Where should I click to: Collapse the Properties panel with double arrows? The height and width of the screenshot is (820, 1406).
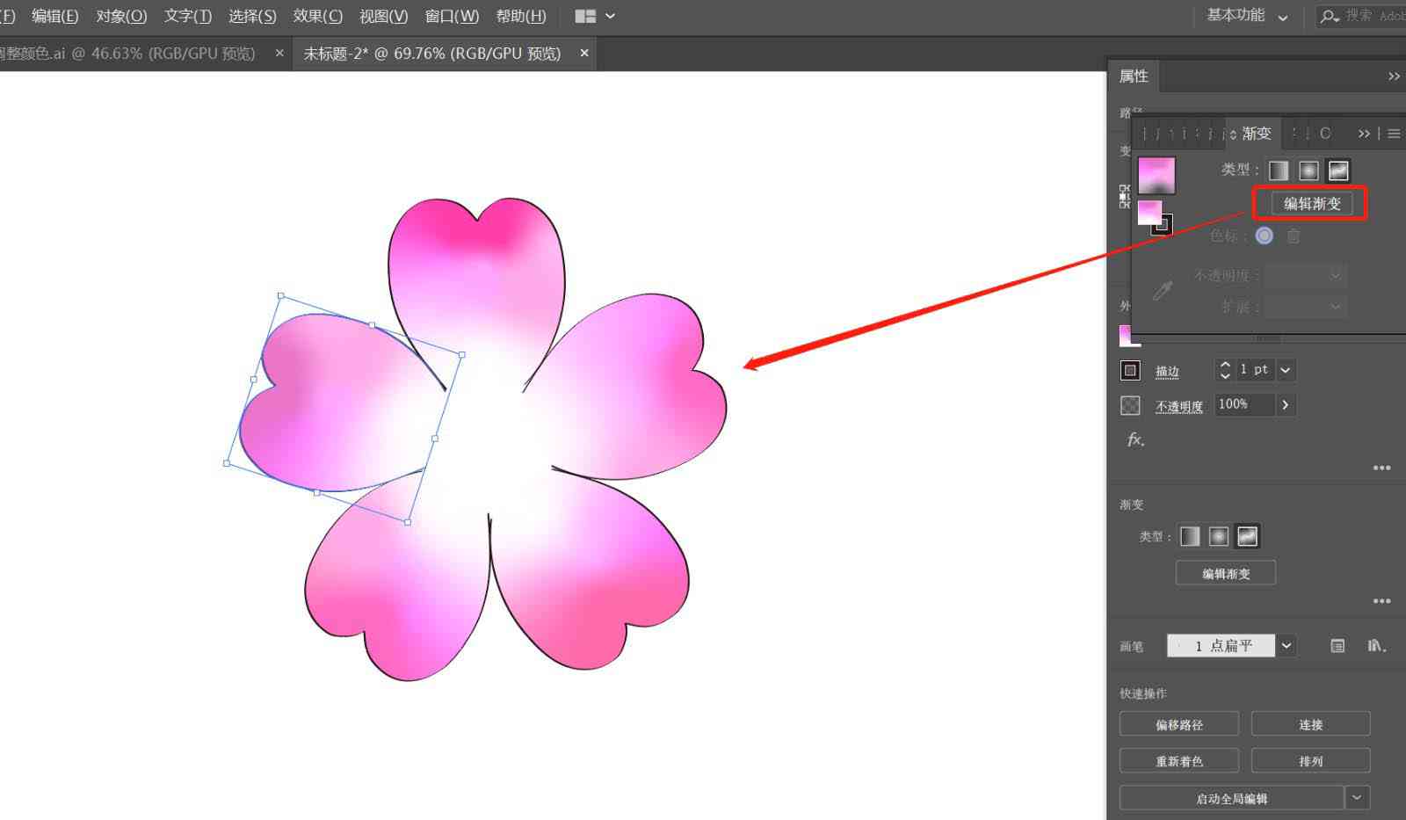pyautogui.click(x=1394, y=76)
